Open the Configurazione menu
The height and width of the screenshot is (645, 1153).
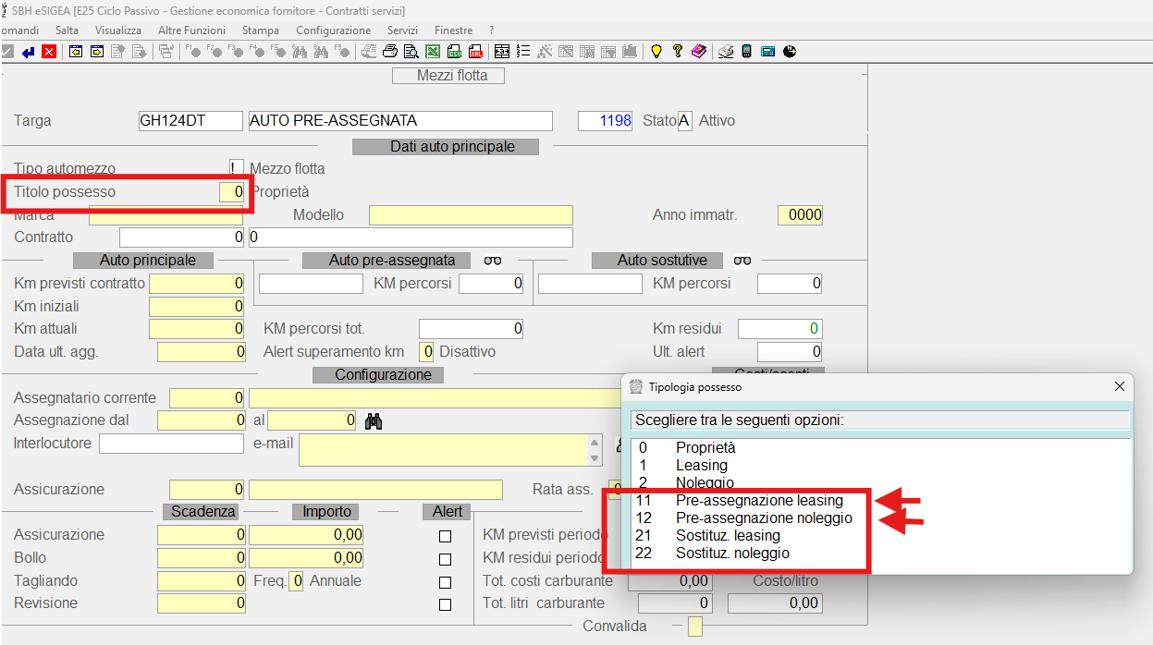pos(333,30)
